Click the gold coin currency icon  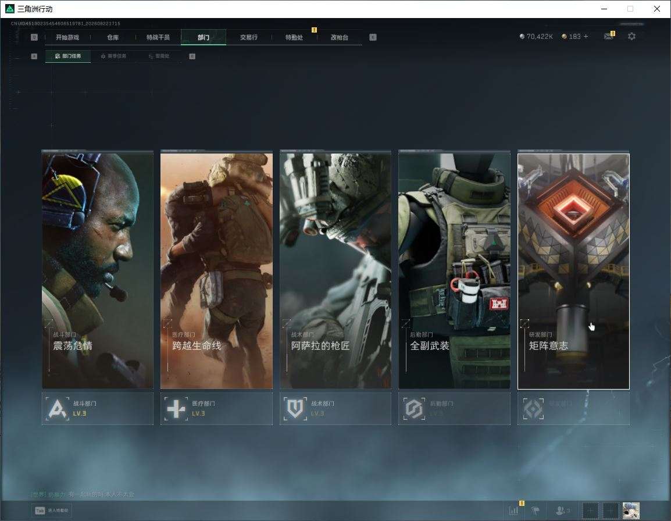click(564, 37)
